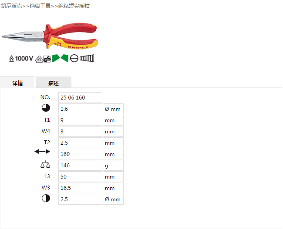Viewport: 283px width, 229px height.
Task: Click the weight scale icon
Action: 45,164
